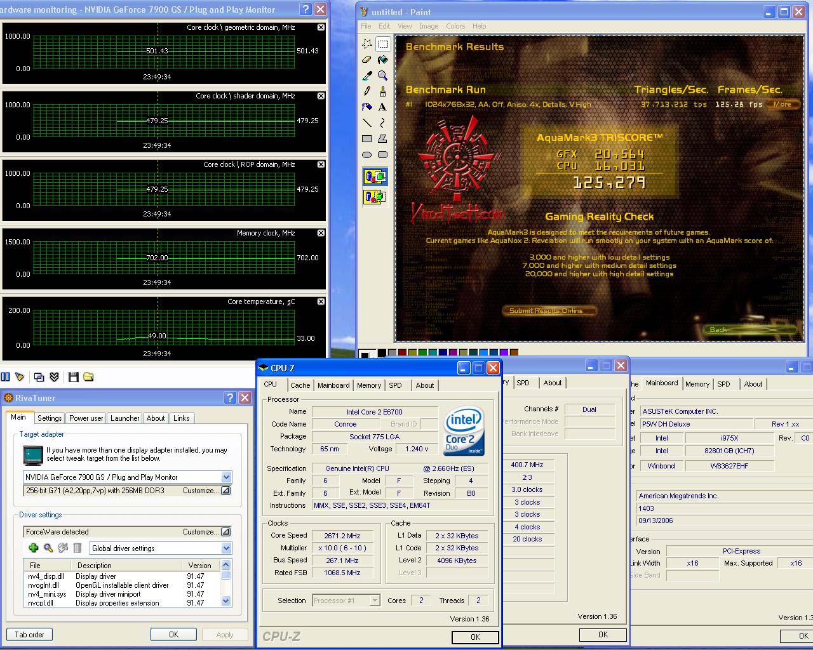Select the green color in Paint palette
This screenshot has height=650, width=813.
(423, 352)
